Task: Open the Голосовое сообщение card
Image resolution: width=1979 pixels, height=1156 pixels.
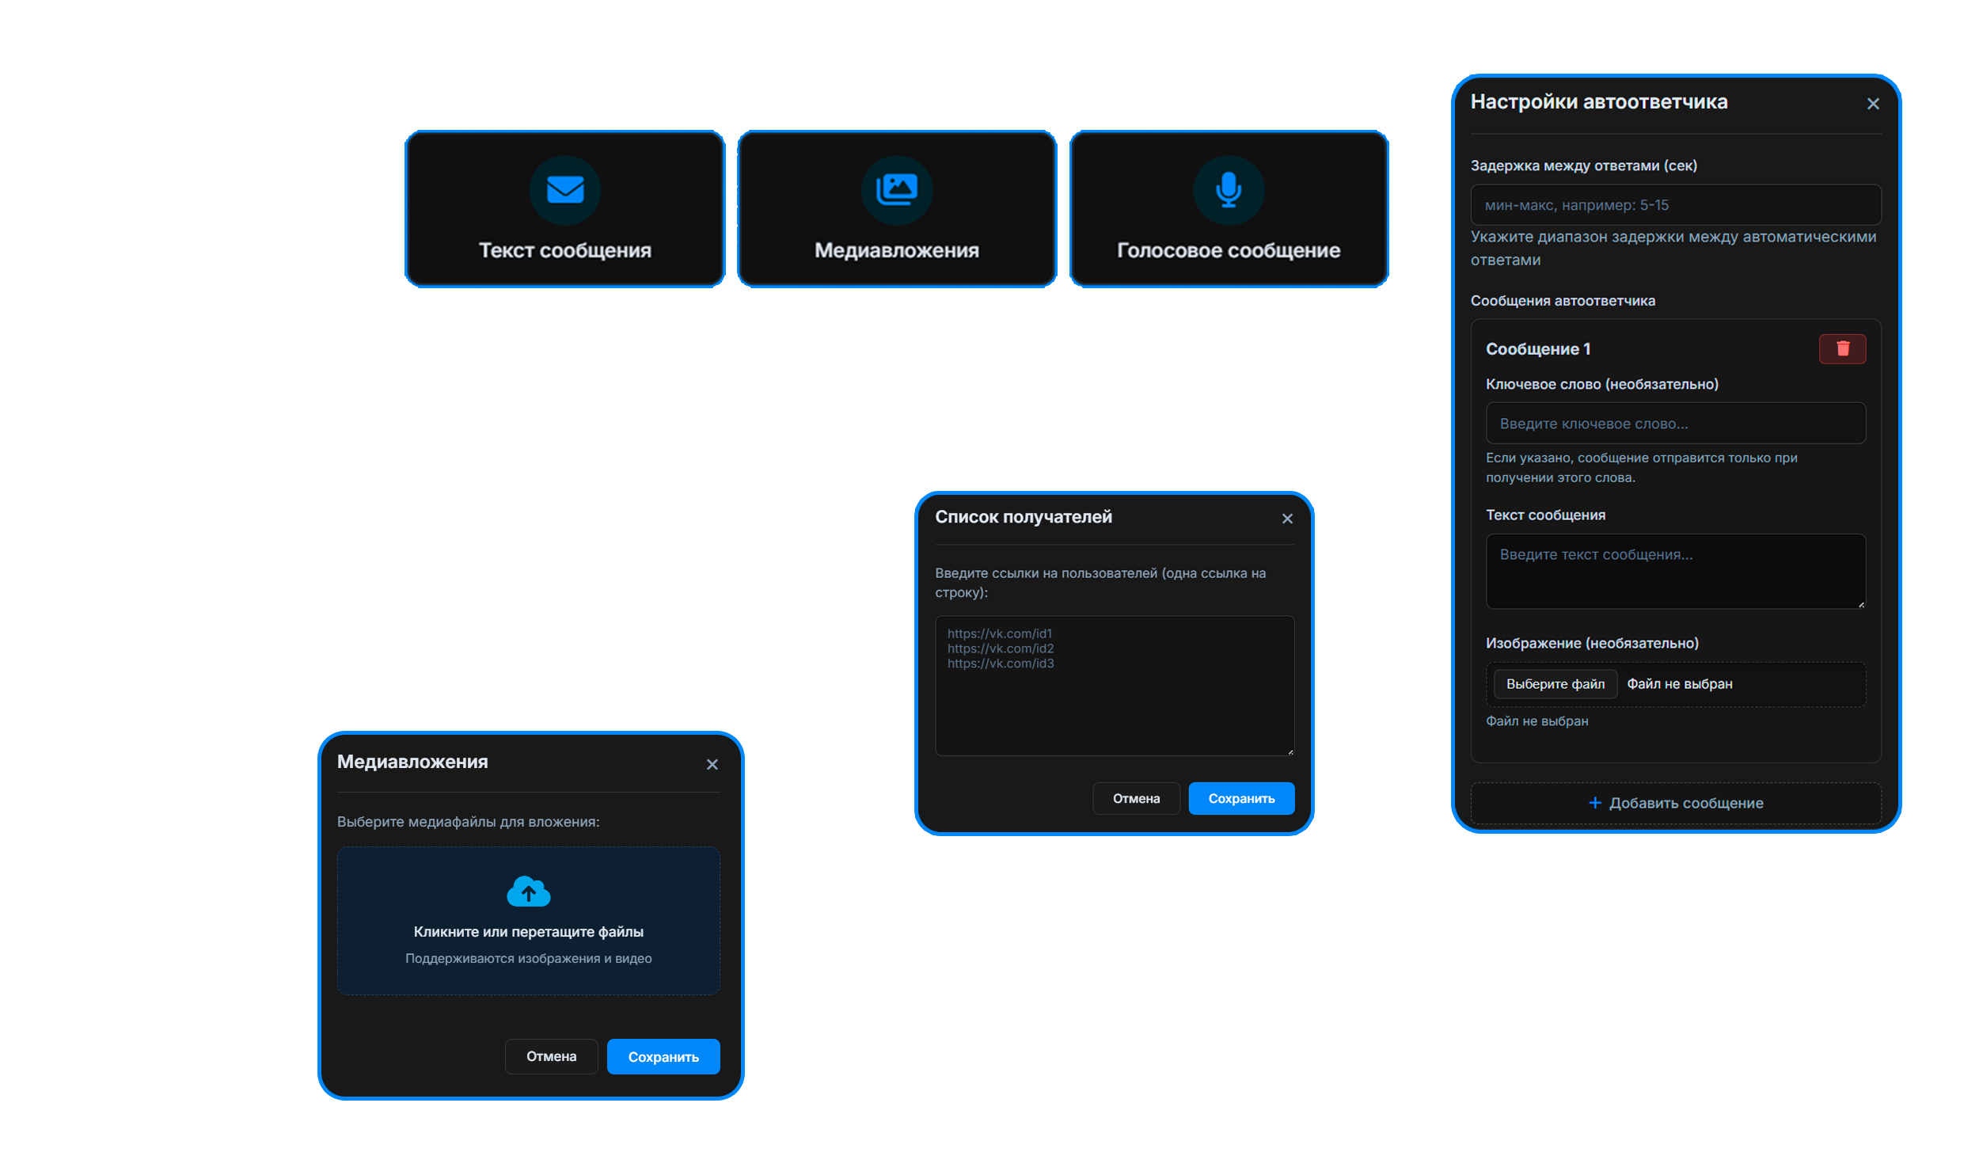Action: pyautogui.click(x=1228, y=250)
